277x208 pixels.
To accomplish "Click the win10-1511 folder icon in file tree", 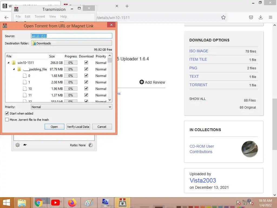I will (x=14, y=63).
